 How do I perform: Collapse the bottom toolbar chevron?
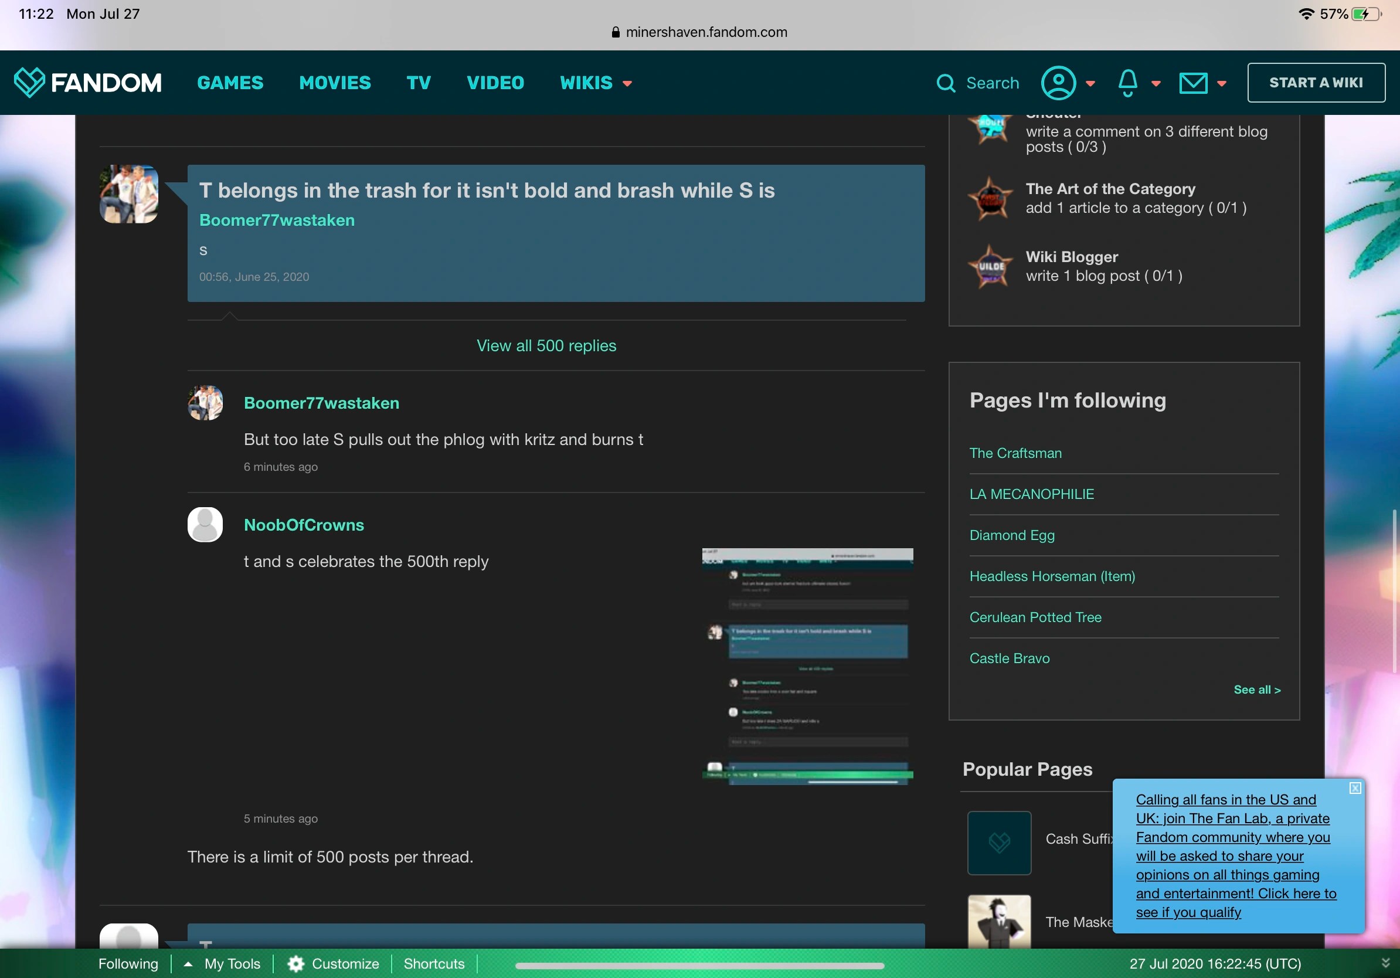coord(1385,963)
